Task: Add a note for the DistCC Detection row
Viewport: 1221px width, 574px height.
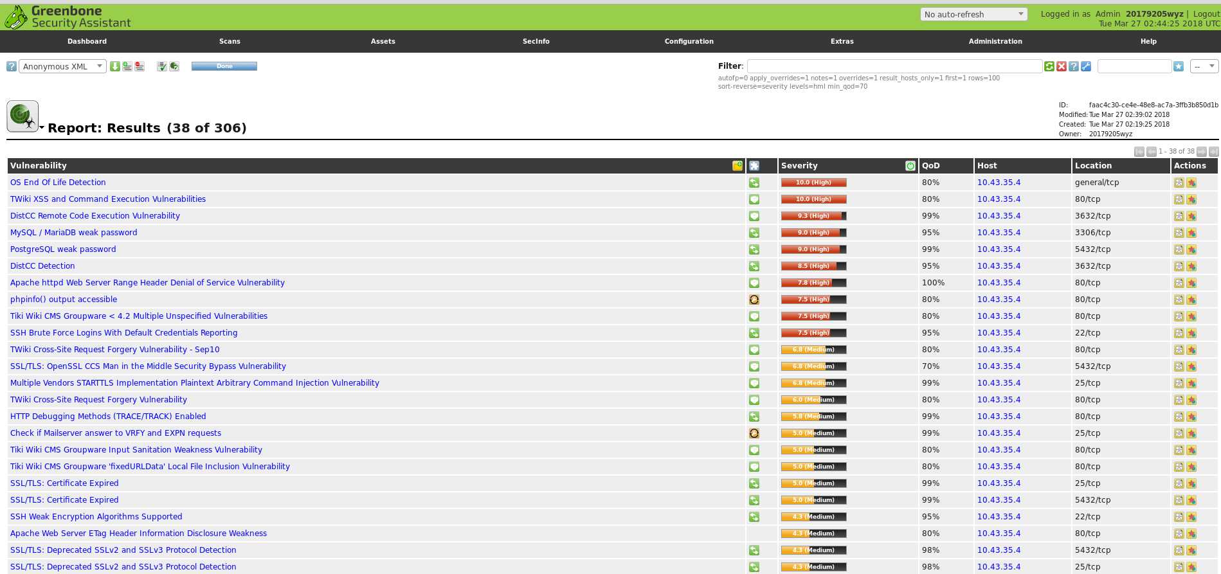Action: pyautogui.click(x=1179, y=266)
